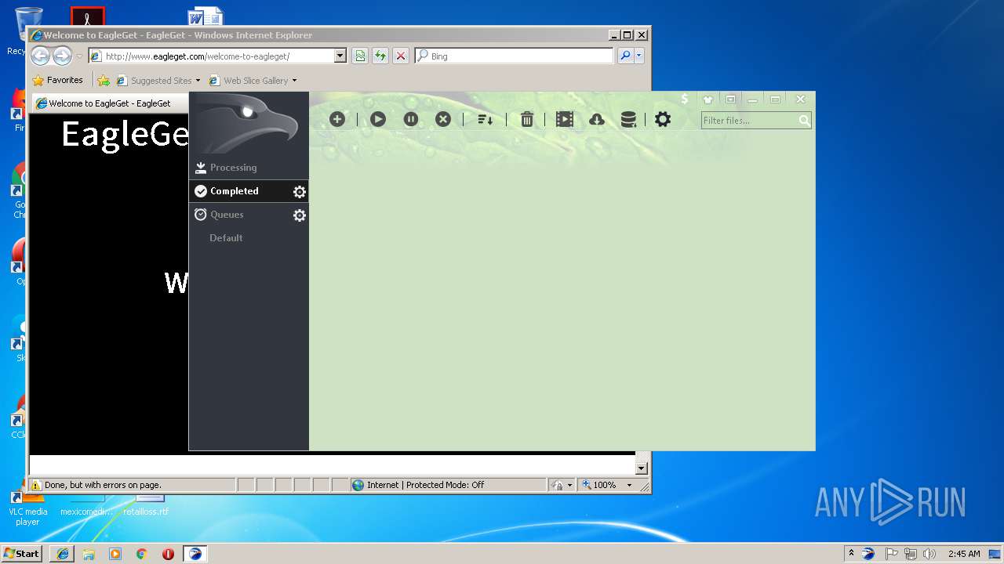
Task: Click the compatibility view icon in IE
Action: click(x=360, y=56)
